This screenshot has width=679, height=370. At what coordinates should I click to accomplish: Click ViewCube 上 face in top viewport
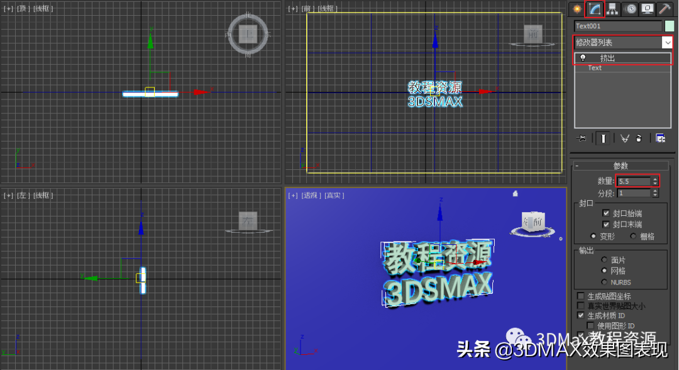pyautogui.click(x=248, y=34)
